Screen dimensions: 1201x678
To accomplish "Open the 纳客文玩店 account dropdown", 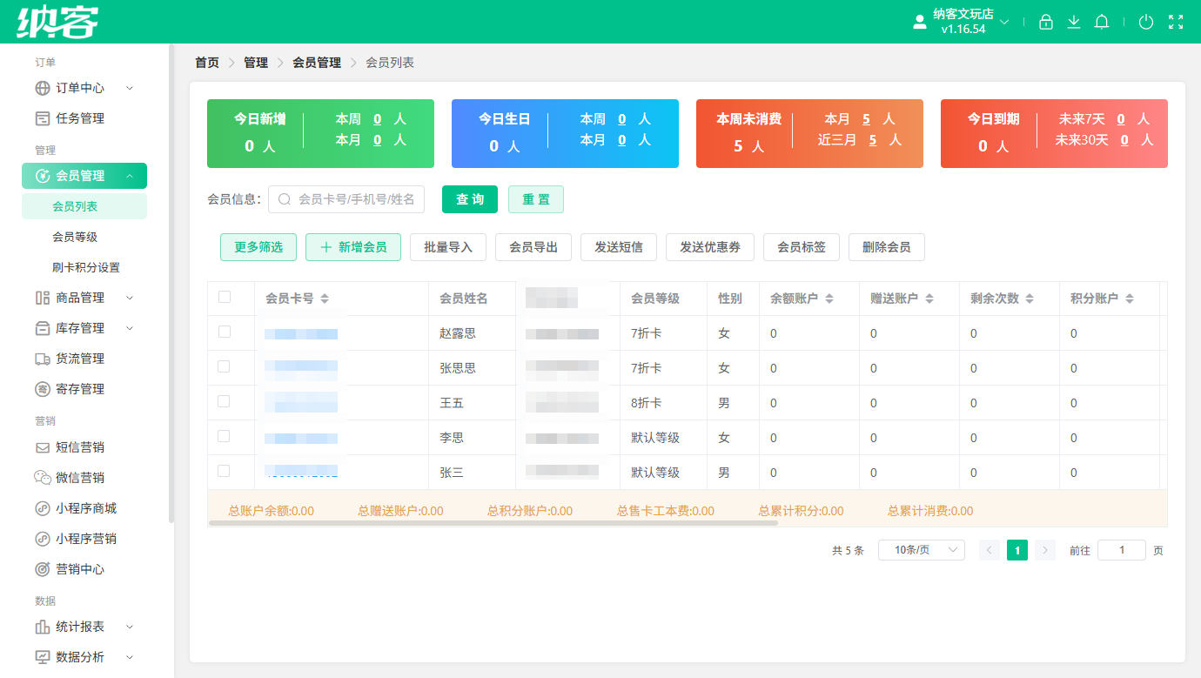I will click(970, 22).
